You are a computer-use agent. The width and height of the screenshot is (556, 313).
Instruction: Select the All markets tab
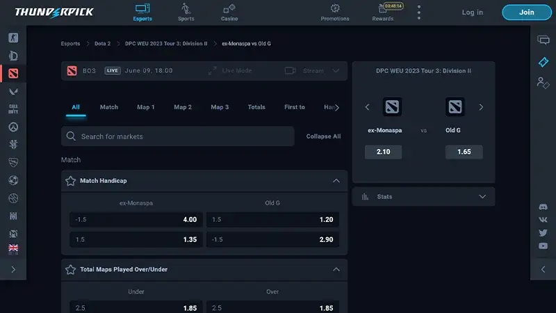point(76,107)
